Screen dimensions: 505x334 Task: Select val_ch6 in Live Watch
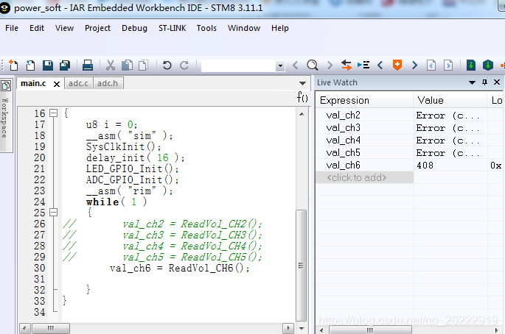click(343, 166)
